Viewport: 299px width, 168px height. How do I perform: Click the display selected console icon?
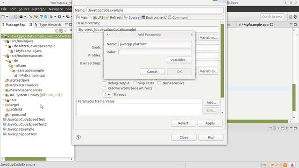(x=274, y=128)
